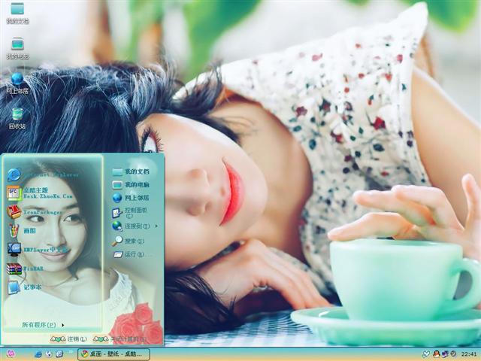Click the system tray icon left of the clock
Screen dimensions: 481x361
452,354
